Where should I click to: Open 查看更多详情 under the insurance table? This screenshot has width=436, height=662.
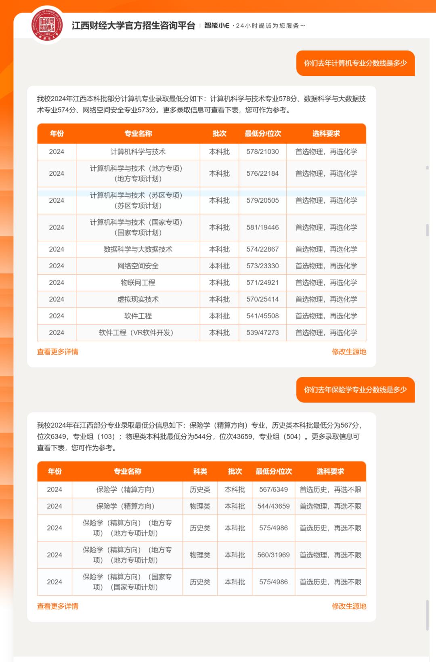pyautogui.click(x=58, y=606)
